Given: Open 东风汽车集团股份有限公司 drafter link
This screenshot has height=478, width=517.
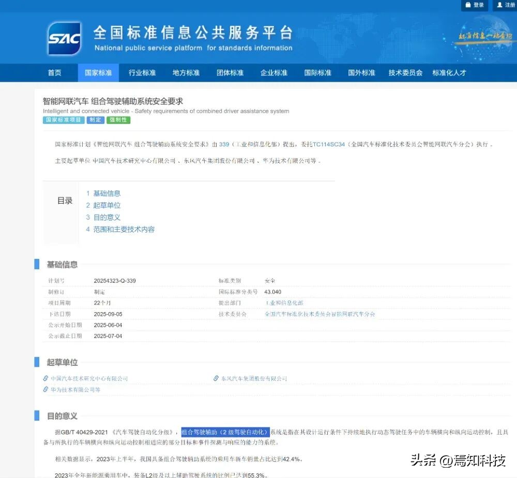Looking at the screenshot, I should [254, 378].
